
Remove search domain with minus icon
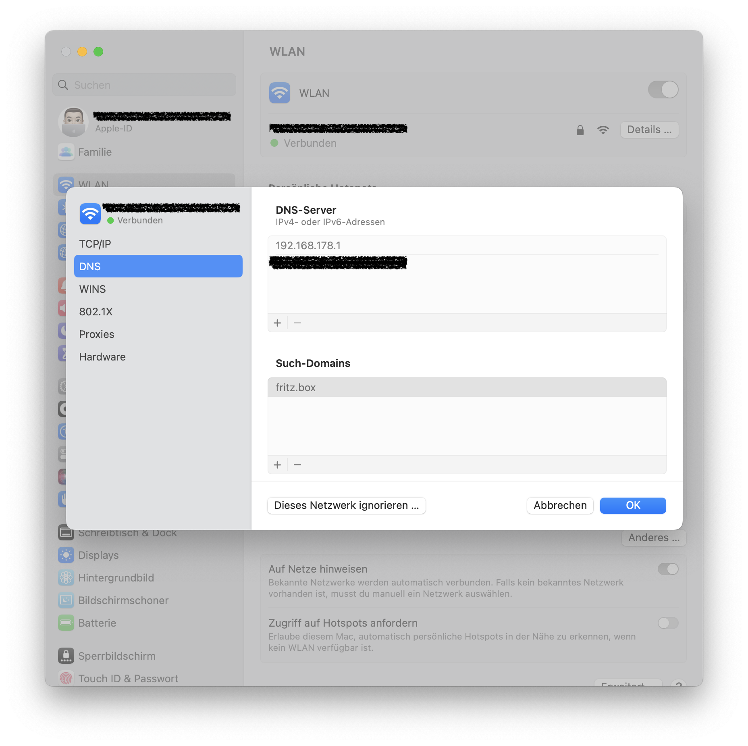click(x=297, y=465)
